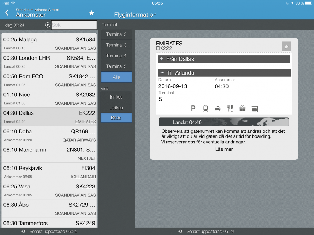Click the Idag 05:24 date label
Image resolution: width=314 pixels, height=235 pixels.
click(14, 25)
